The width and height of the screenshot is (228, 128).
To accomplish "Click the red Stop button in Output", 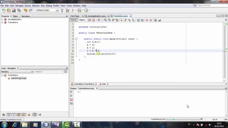I will 71,100.
